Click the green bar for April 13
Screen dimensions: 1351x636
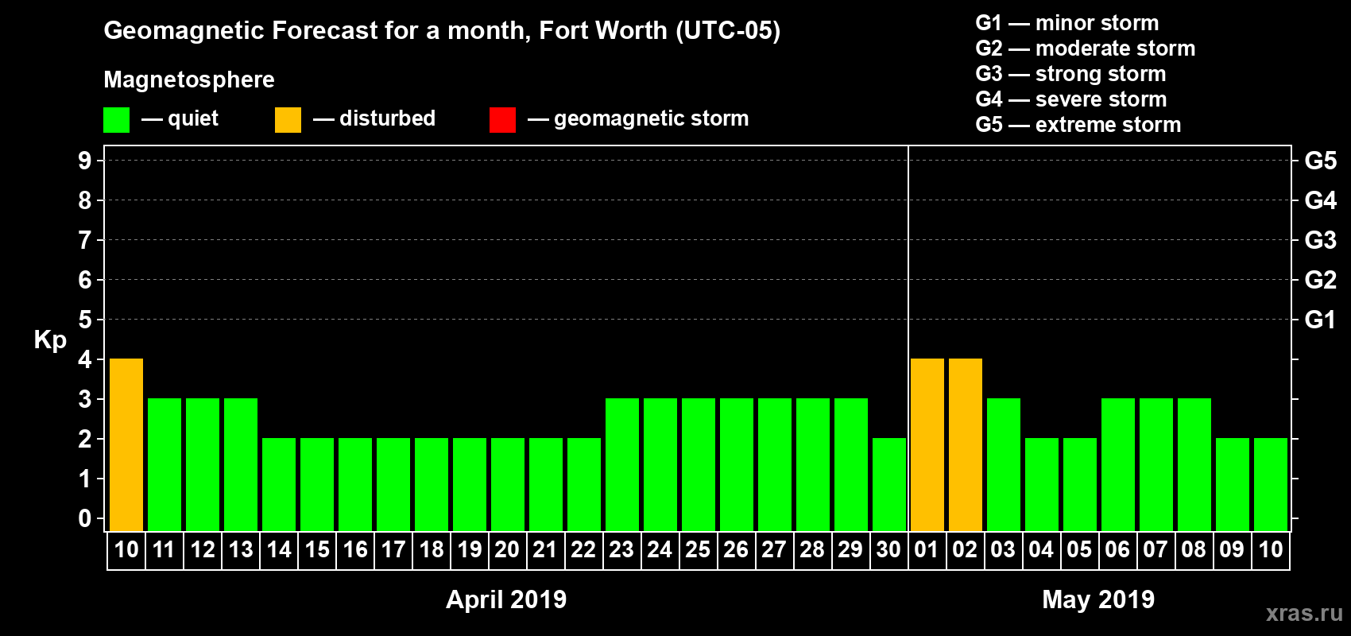pyautogui.click(x=241, y=464)
